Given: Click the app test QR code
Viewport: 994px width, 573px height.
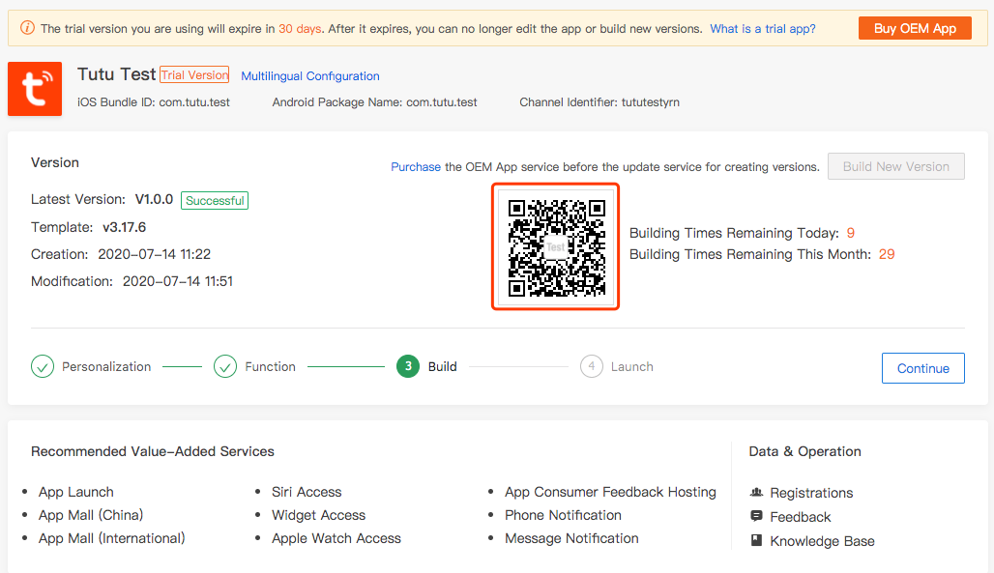Looking at the screenshot, I should click(556, 247).
